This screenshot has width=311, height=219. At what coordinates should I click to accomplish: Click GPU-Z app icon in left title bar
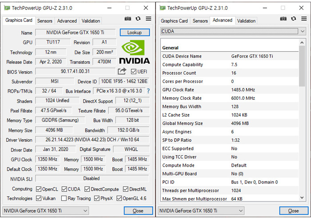[7, 8]
